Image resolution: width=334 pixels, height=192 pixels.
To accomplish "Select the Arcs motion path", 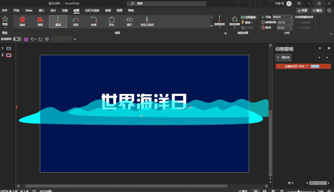I will tap(76, 21).
